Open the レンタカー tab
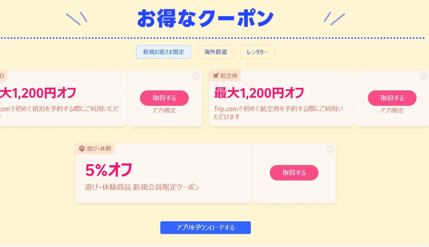This screenshot has width=429, height=247. 257,52
